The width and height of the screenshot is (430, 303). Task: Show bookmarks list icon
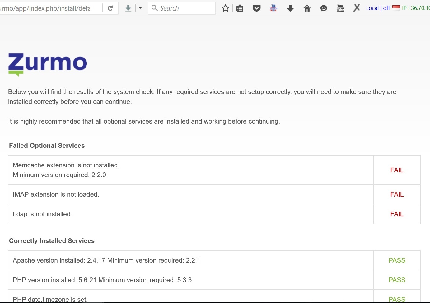240,8
